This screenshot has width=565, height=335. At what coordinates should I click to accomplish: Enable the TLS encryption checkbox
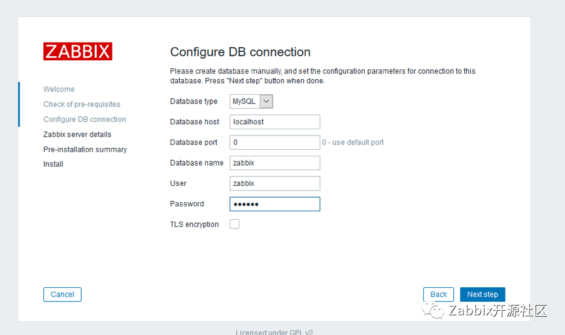coord(235,224)
